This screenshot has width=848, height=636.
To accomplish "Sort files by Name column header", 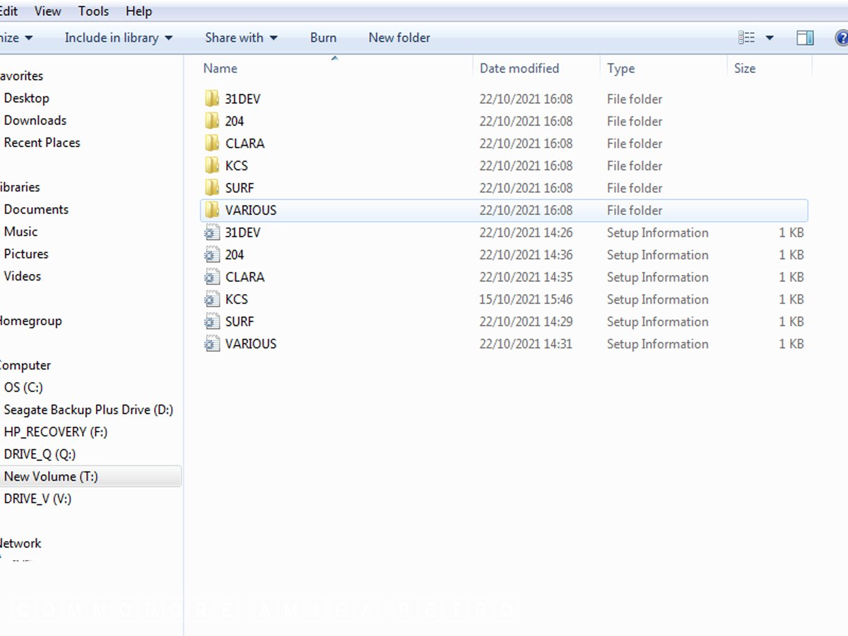I will coord(220,69).
